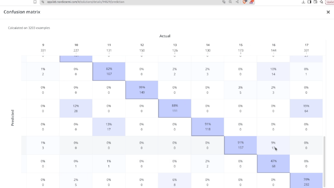The width and height of the screenshot is (334, 188).
Task: Click the browser Update button
Action: (x=329, y=2)
